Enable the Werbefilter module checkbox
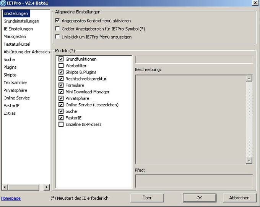260x207 pixels. pos(61,66)
